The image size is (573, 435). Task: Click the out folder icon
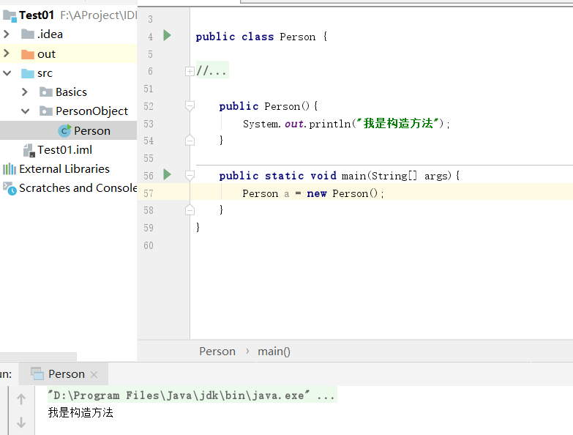click(x=28, y=54)
